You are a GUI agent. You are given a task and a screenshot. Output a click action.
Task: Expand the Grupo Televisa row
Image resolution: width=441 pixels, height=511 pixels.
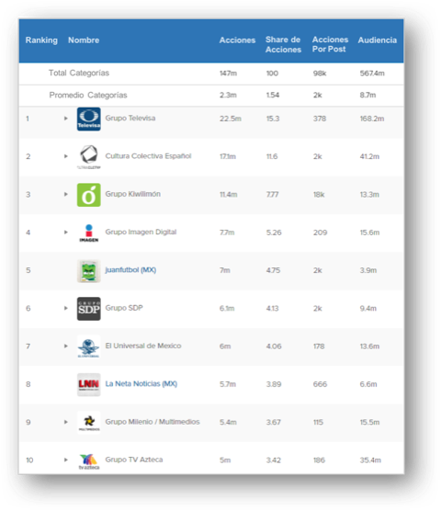[x=66, y=119]
